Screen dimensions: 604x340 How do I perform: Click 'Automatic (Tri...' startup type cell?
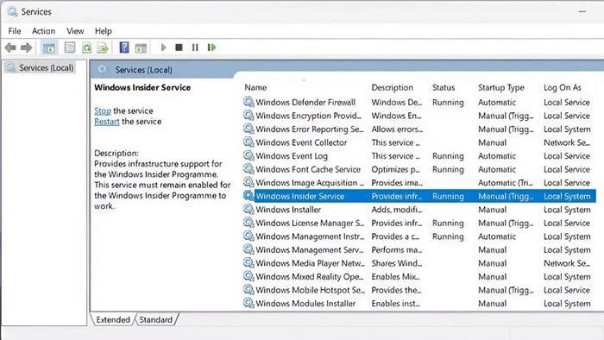click(506, 183)
